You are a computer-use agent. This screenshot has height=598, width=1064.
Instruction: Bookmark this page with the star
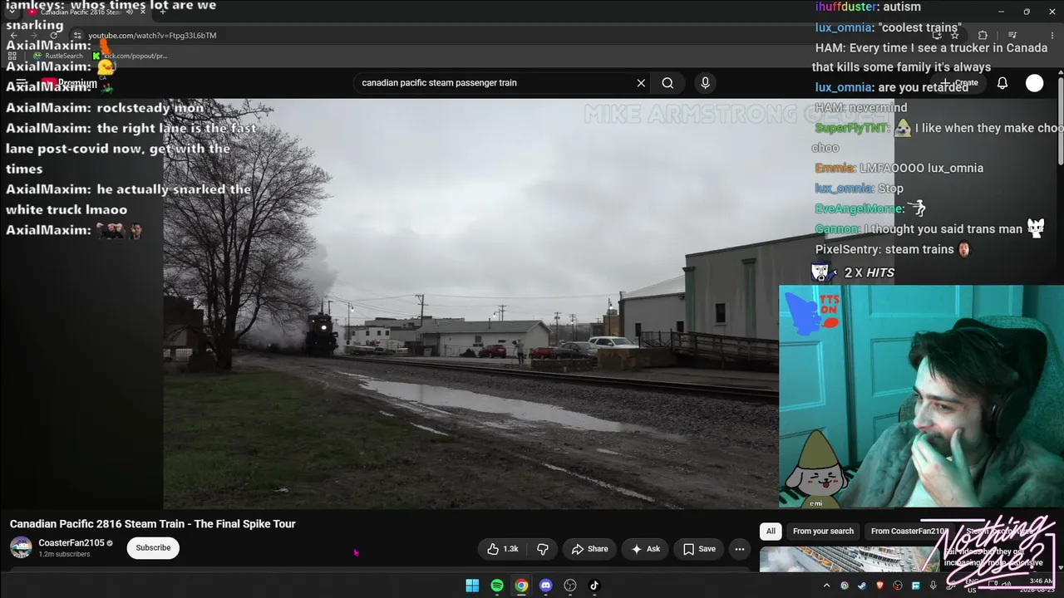[x=954, y=36]
